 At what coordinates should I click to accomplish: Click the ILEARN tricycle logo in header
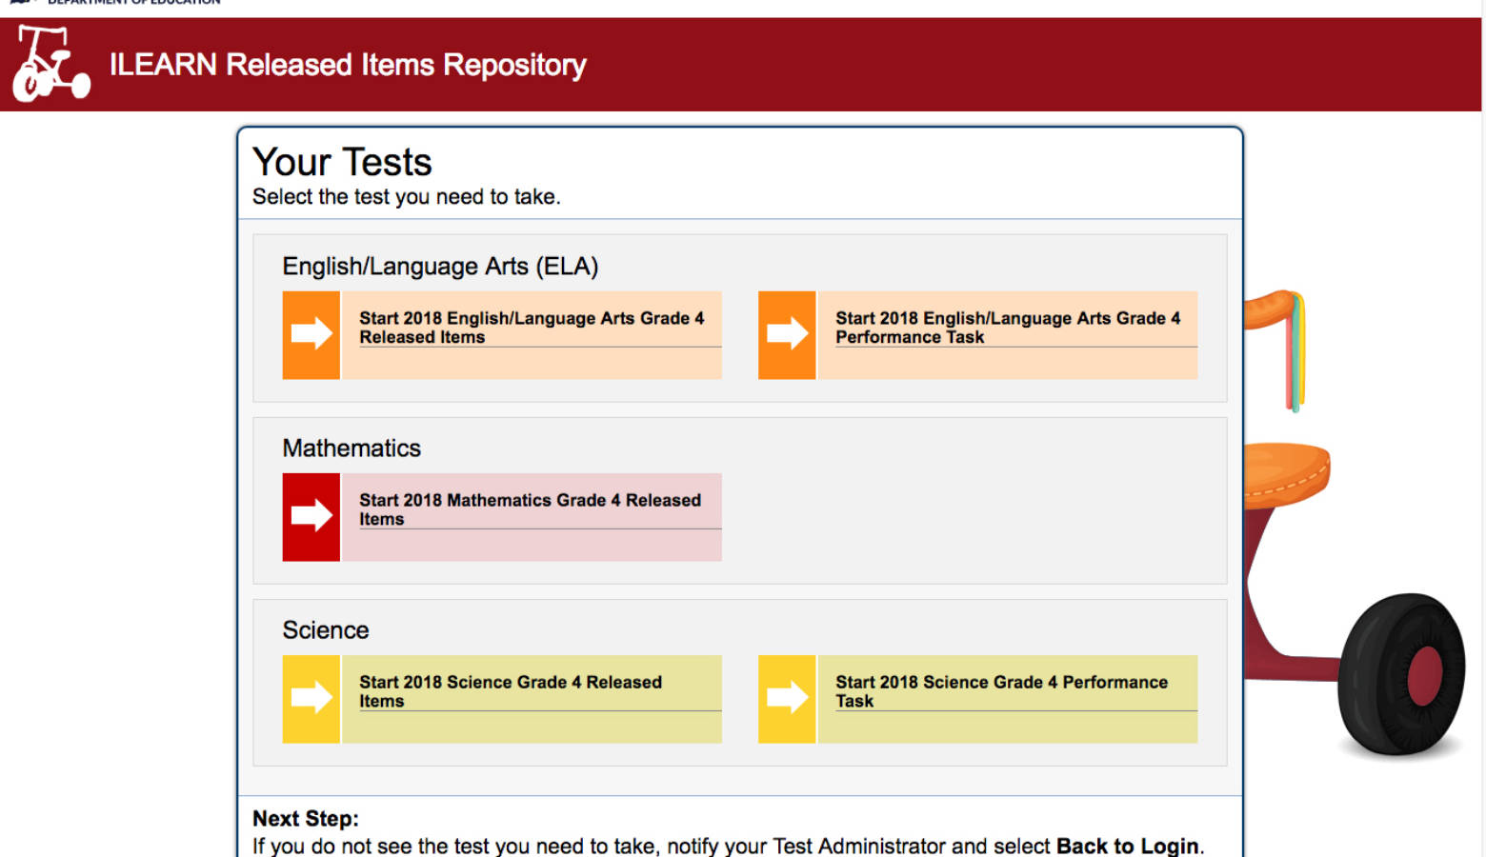coord(51,63)
